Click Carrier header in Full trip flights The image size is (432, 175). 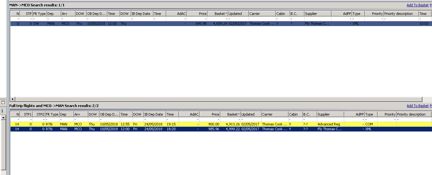[x=275, y=114]
